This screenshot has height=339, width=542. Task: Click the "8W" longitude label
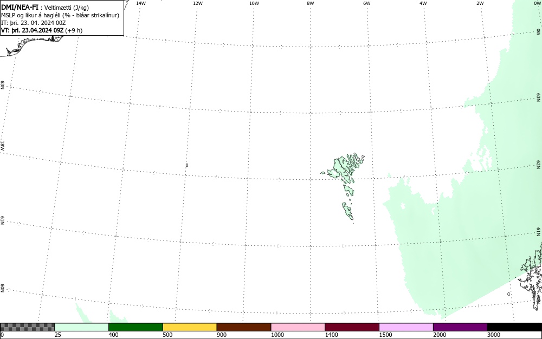click(311, 3)
